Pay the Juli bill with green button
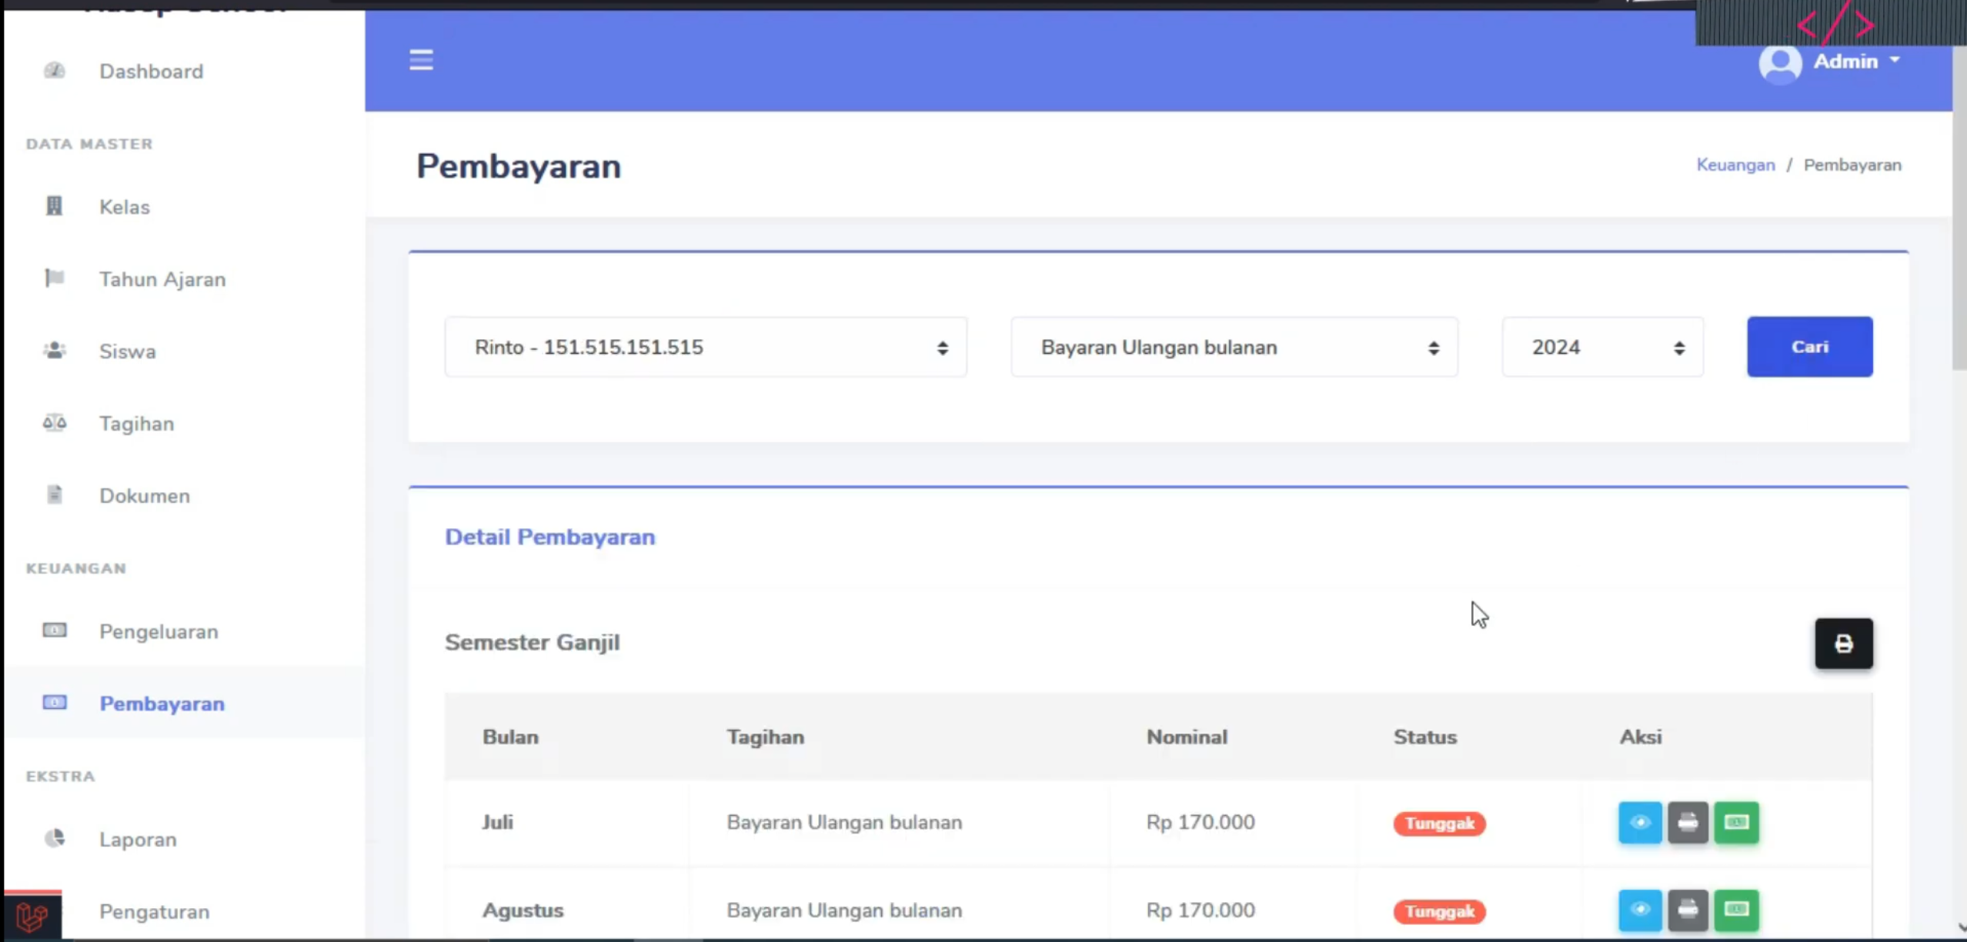1967x942 pixels. (1736, 823)
